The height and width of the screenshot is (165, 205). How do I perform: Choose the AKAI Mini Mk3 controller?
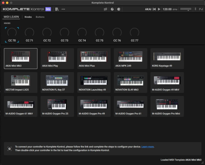pyautogui.click(x=21, y=59)
